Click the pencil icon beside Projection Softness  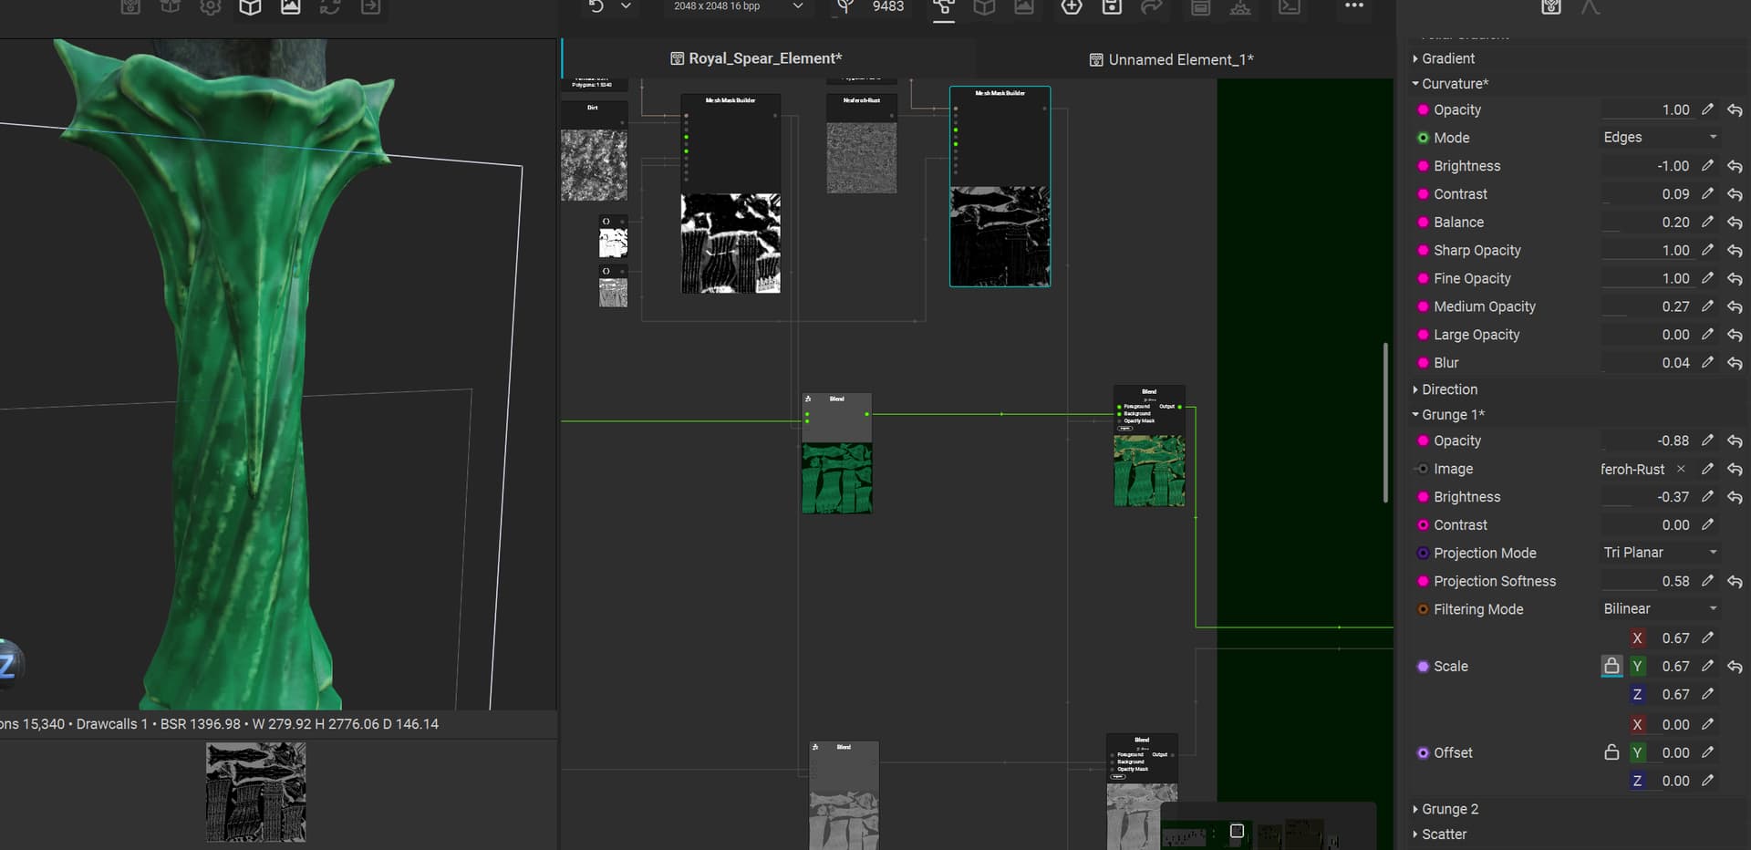(x=1707, y=581)
